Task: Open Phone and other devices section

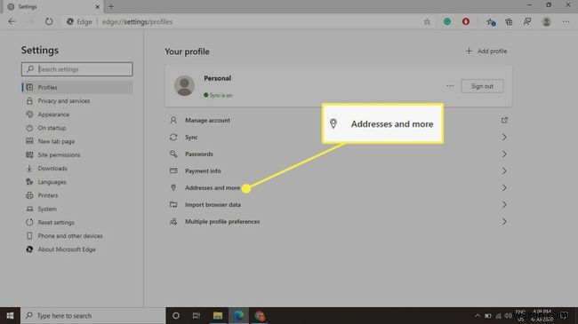Action: click(69, 236)
